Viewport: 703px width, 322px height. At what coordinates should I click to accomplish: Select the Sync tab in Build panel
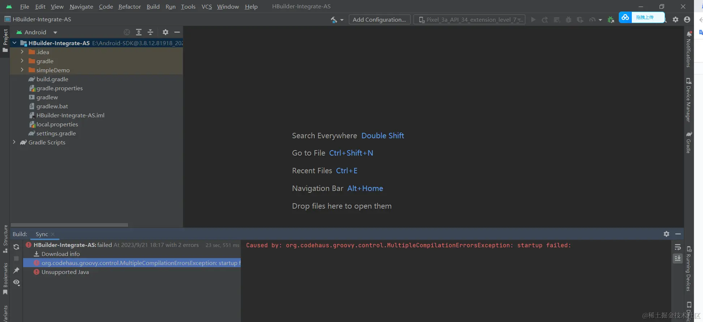click(42, 234)
